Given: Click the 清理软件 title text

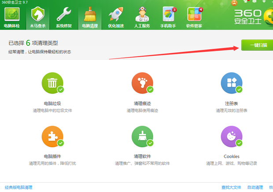Looking at the screenshot, I should click(142, 156).
